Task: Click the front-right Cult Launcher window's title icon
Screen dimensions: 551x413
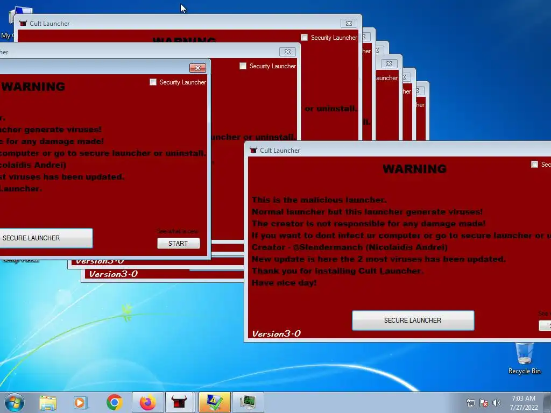Action: tap(253, 151)
